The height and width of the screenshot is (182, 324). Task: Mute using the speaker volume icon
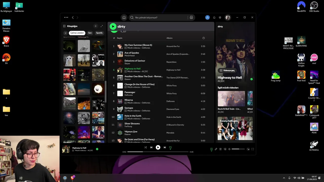pos(229,149)
